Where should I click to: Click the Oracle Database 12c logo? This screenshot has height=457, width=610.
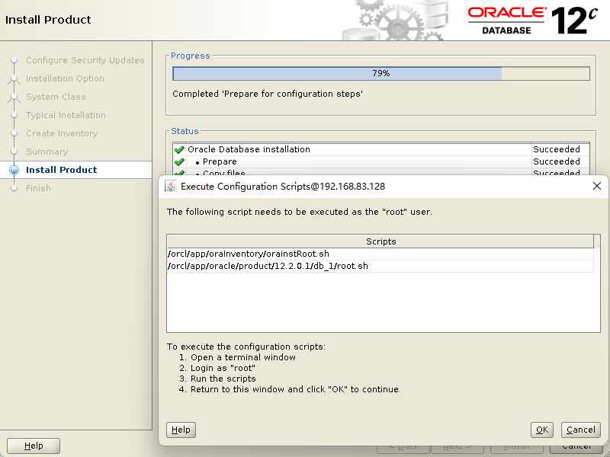click(532, 21)
